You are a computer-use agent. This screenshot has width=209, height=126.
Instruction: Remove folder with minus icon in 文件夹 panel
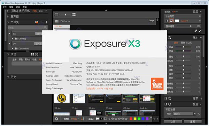click(43, 22)
